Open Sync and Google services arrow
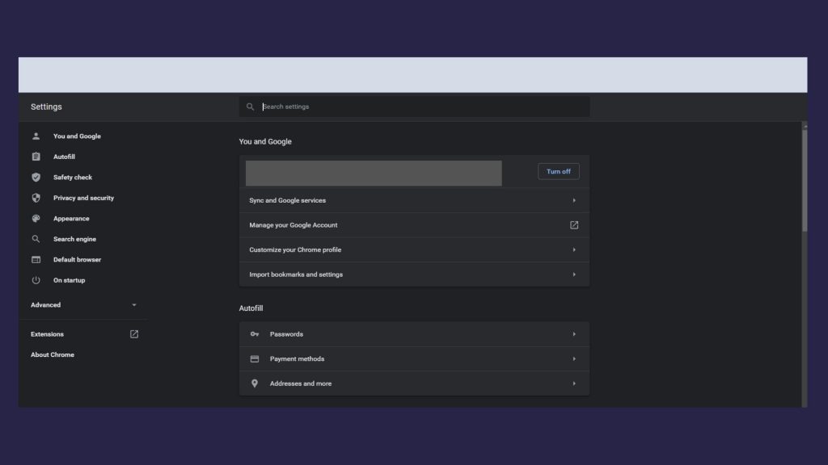 574,200
